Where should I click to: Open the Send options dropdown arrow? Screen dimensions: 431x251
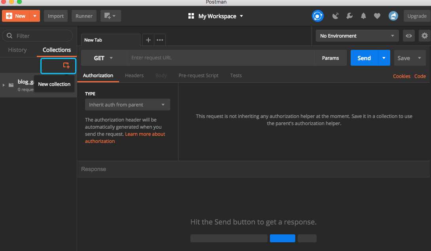tap(384, 58)
